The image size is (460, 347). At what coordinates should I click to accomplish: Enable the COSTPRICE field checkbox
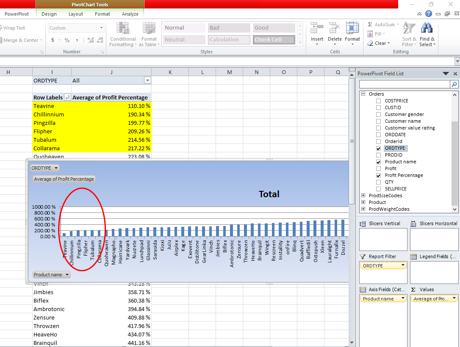pyautogui.click(x=379, y=101)
